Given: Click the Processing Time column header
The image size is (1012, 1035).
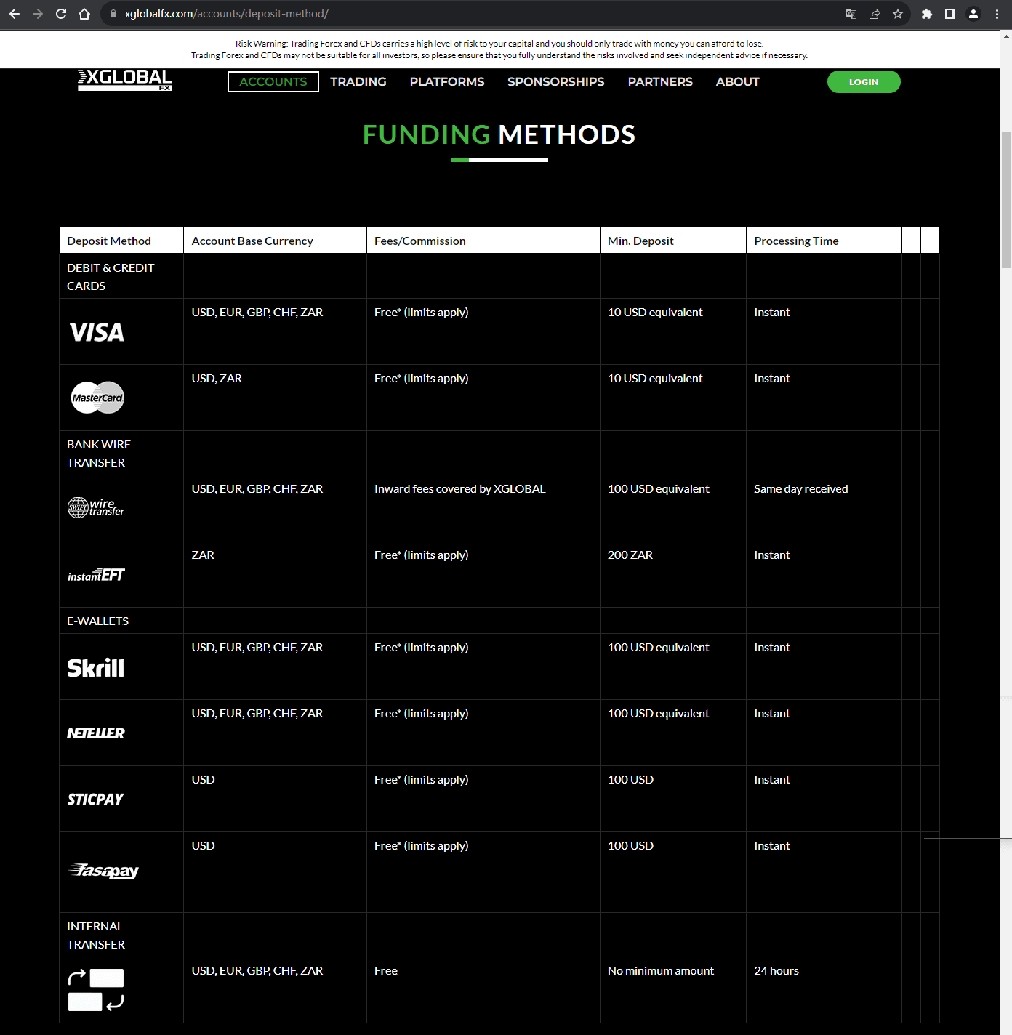Looking at the screenshot, I should coord(815,241).
